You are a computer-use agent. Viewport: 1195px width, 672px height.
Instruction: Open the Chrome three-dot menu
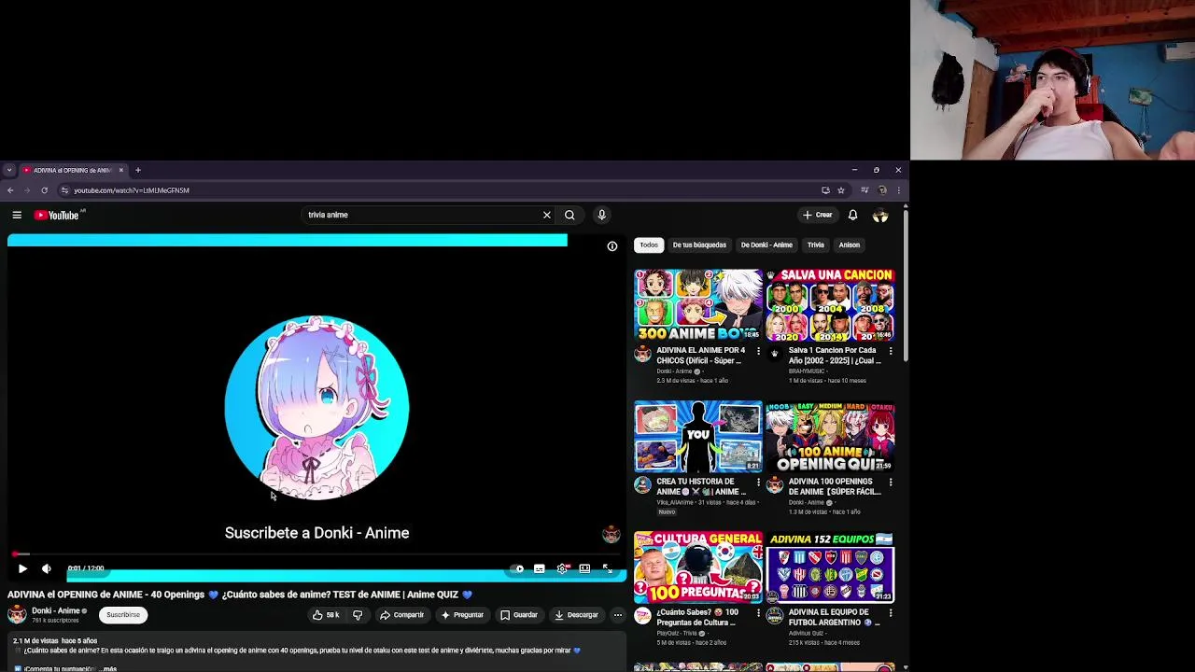pyautogui.click(x=898, y=190)
